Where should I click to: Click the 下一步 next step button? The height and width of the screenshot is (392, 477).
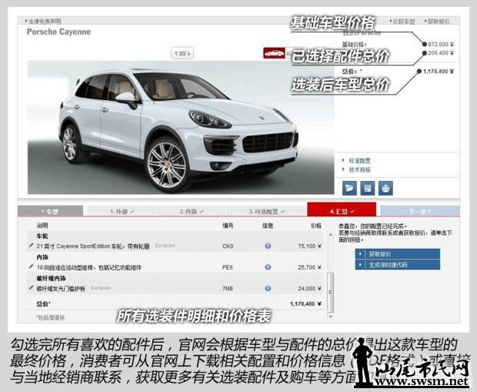coord(419,211)
